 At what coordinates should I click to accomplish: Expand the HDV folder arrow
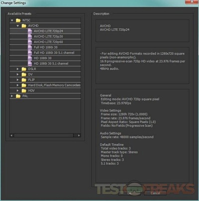pyautogui.click(x=17, y=91)
